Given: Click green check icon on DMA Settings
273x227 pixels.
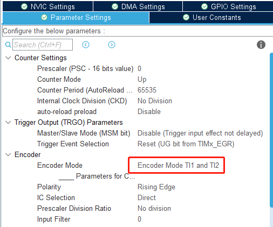Looking at the screenshot, I should (115, 6).
